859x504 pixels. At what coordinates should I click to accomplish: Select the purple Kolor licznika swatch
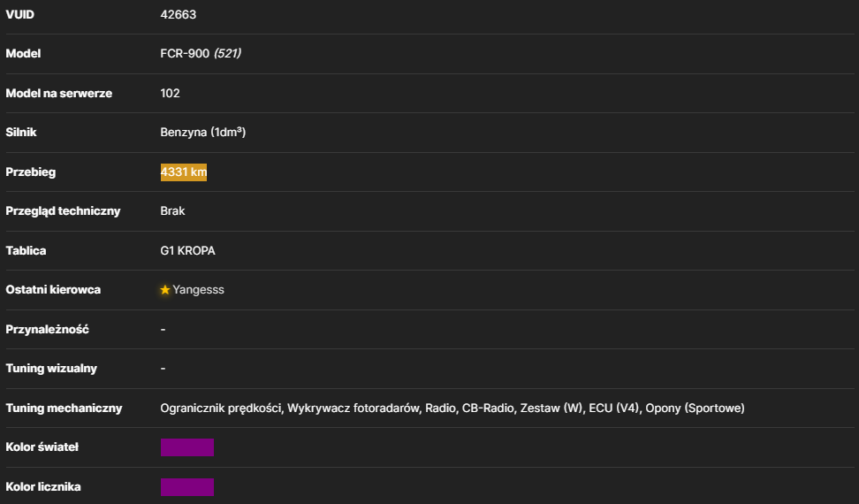pos(187,487)
